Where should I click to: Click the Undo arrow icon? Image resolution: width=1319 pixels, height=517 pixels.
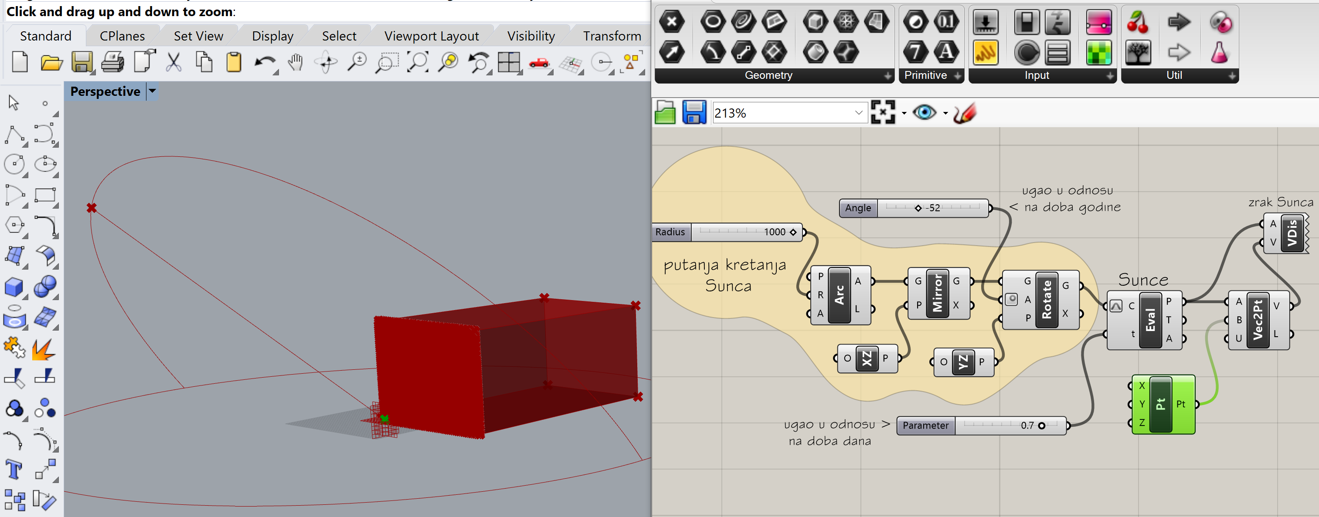click(x=265, y=62)
